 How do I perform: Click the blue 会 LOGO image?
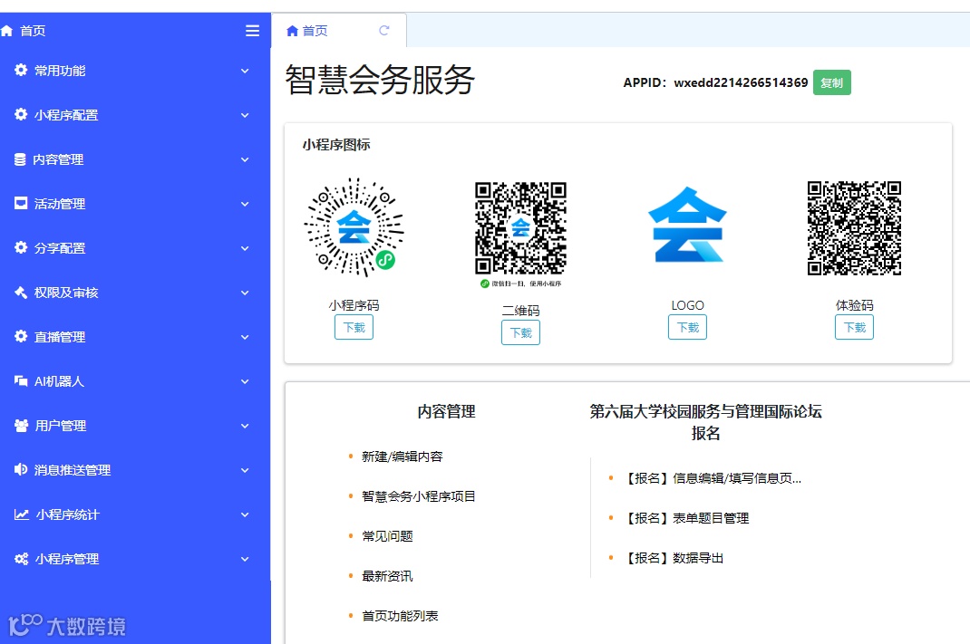point(687,225)
